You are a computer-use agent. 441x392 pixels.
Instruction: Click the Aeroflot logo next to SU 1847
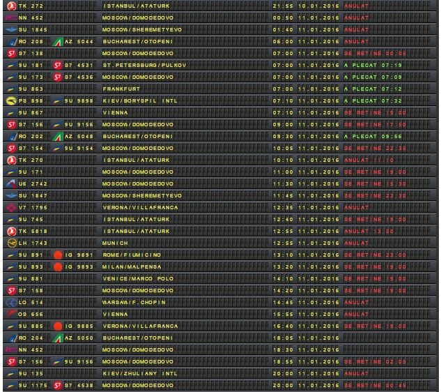point(11,196)
